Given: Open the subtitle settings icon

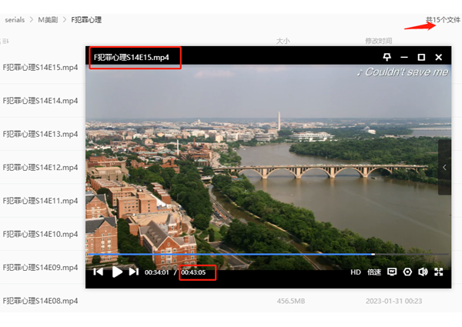Looking at the screenshot, I should [392, 272].
